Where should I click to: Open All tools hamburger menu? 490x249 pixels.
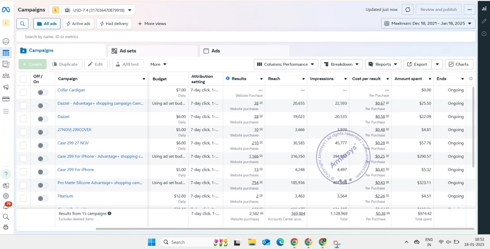click(5, 111)
